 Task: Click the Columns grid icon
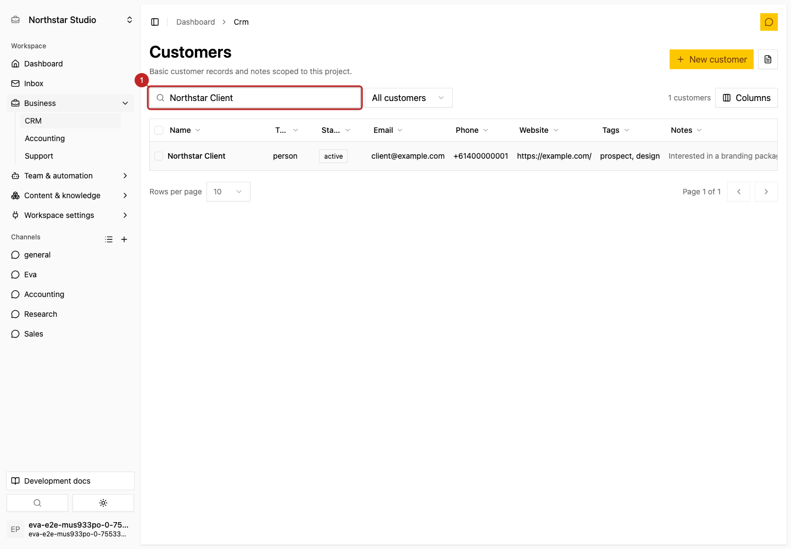(x=727, y=98)
